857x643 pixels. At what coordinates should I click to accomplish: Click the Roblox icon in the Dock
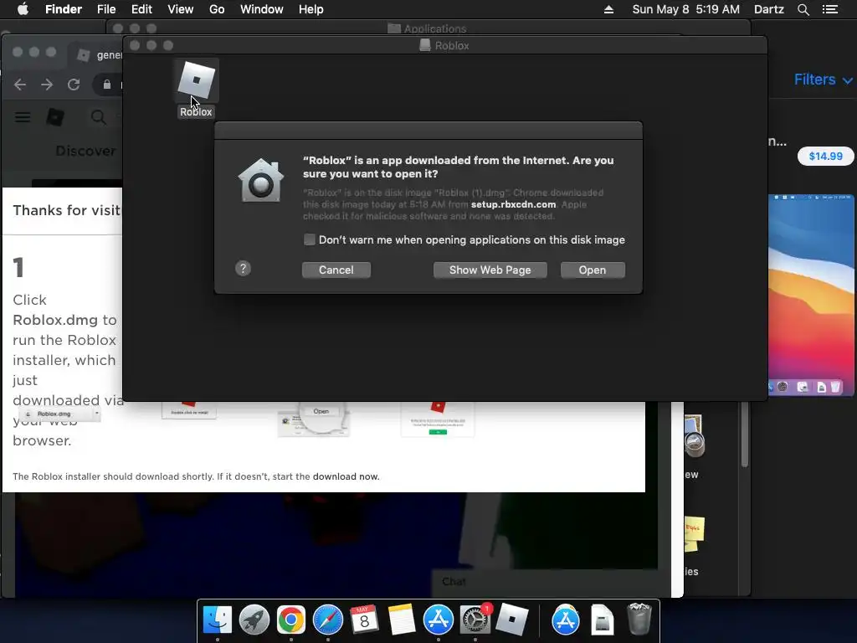pos(511,620)
